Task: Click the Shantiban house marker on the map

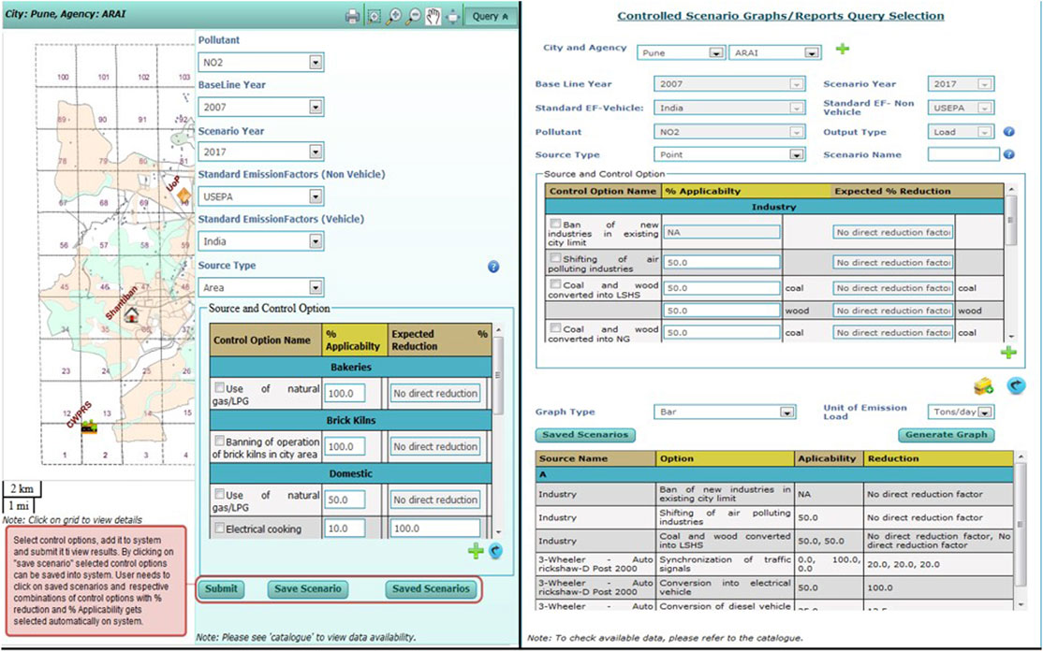Action: pos(132,314)
